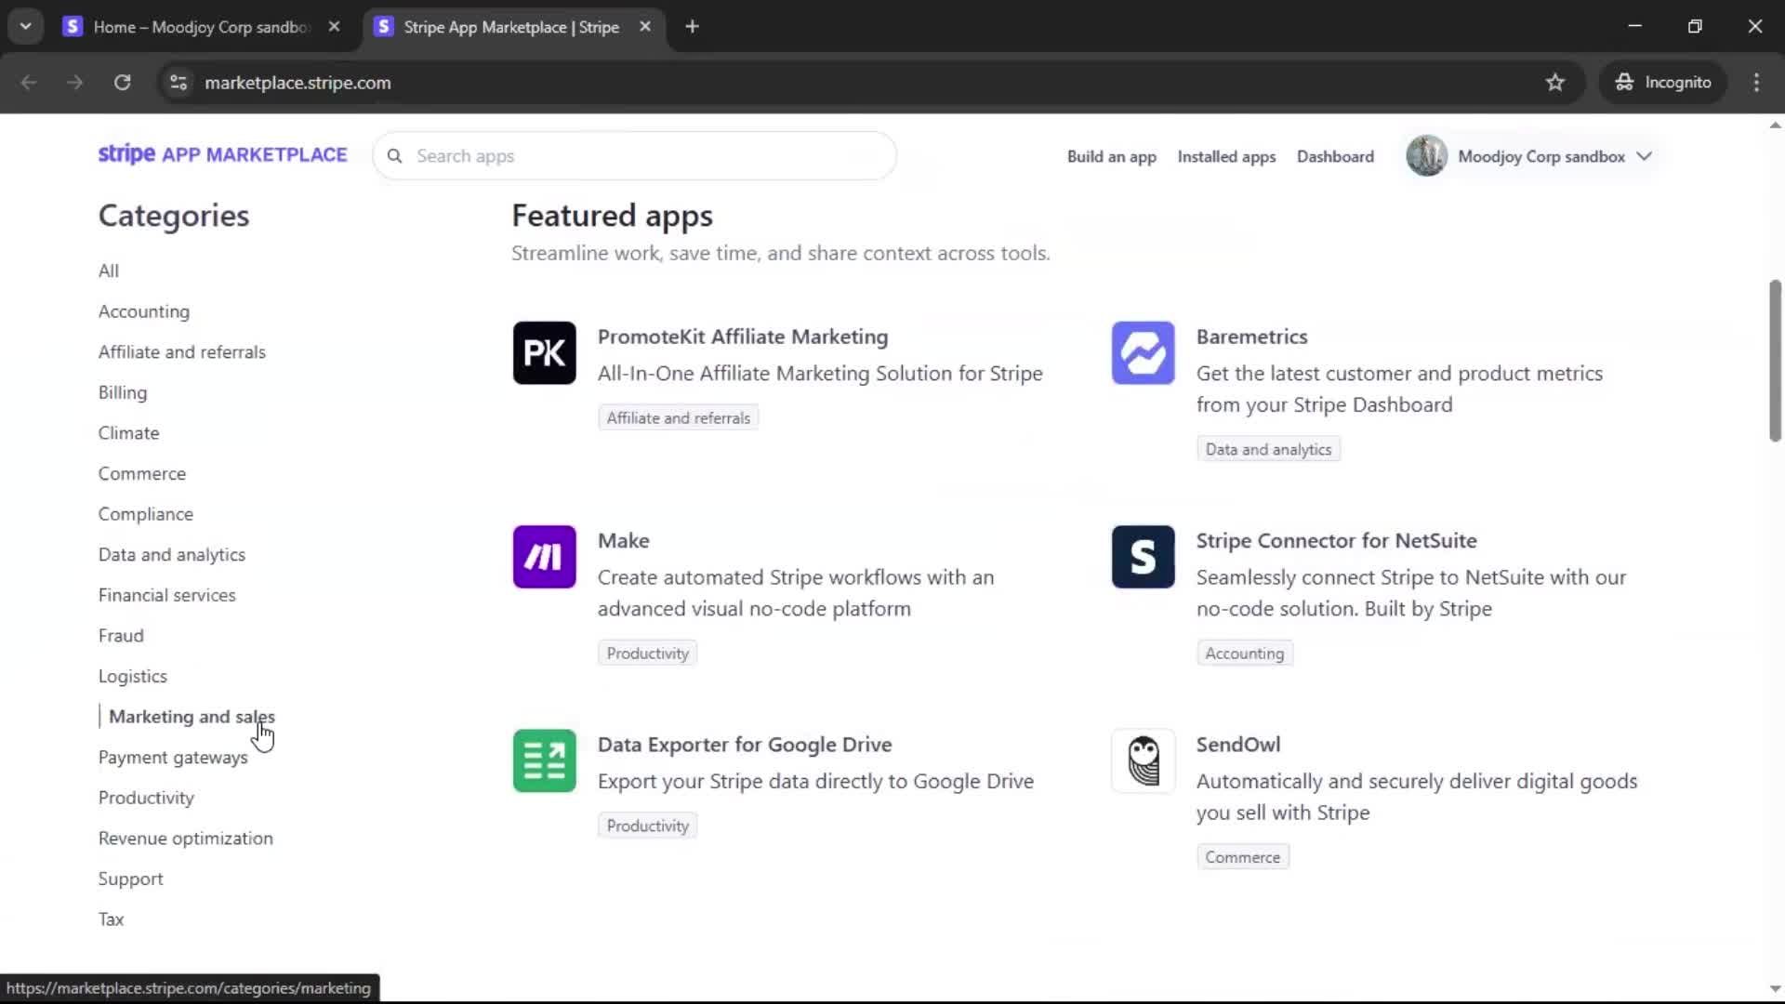The width and height of the screenshot is (1785, 1004).
Task: Open the Chrome three-dot menu
Action: coord(1755,83)
